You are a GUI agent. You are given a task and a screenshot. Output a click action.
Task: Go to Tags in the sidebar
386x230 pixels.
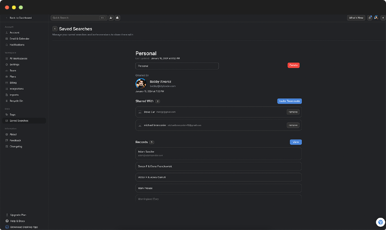click(x=12, y=115)
